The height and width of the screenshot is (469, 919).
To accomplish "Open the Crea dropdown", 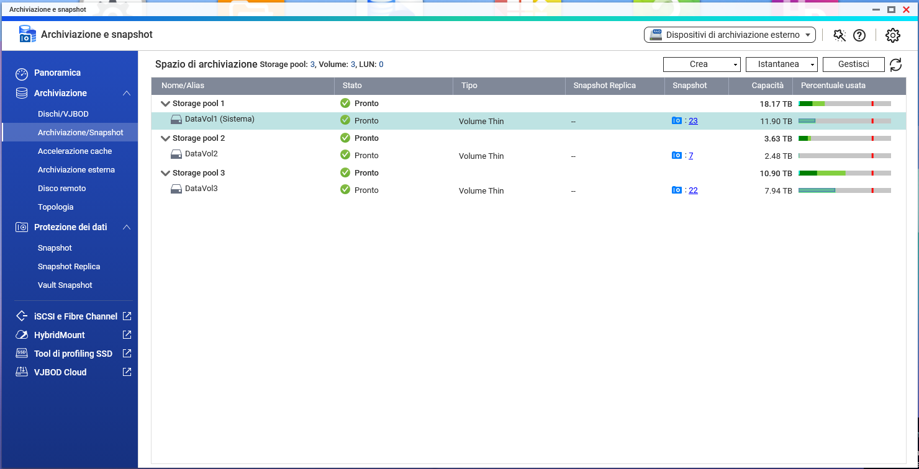I will [x=702, y=65].
